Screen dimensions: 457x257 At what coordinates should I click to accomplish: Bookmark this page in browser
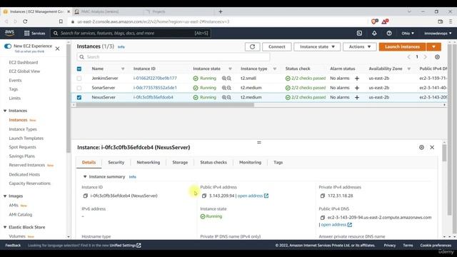click(x=61, y=21)
